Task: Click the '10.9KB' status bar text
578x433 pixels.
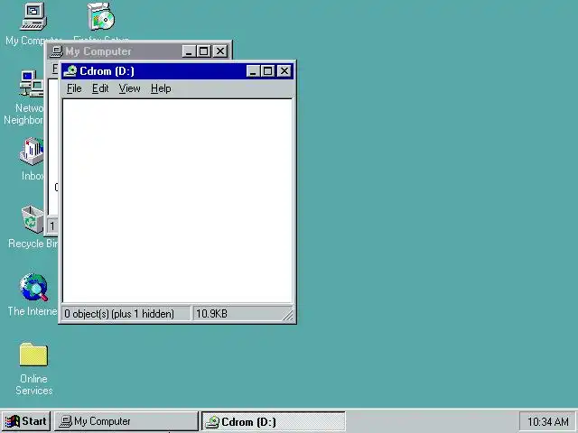Action: (211, 314)
